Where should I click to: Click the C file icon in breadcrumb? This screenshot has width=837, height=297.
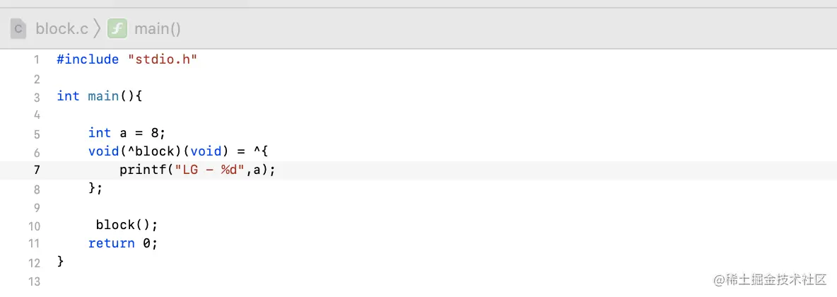18,29
